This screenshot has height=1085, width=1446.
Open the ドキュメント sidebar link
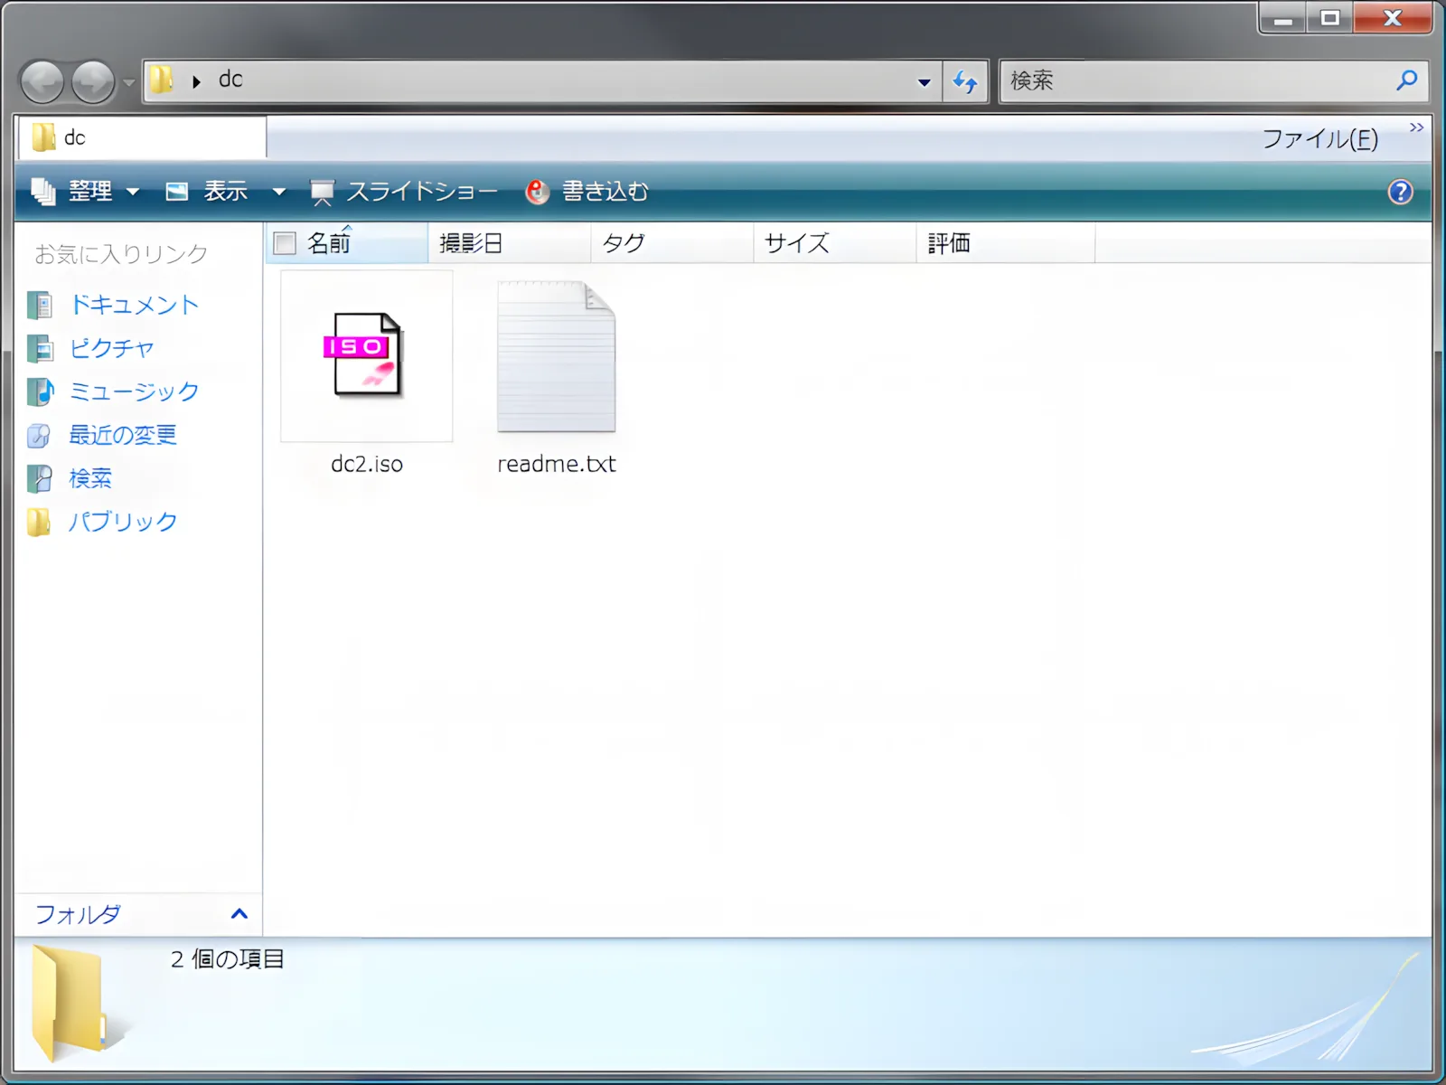coord(133,305)
